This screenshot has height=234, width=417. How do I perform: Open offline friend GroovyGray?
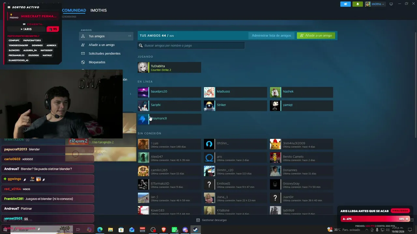[x=301, y=185]
